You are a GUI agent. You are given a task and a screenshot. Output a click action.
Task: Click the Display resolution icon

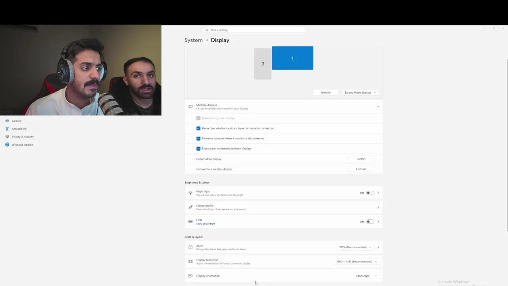click(x=190, y=261)
